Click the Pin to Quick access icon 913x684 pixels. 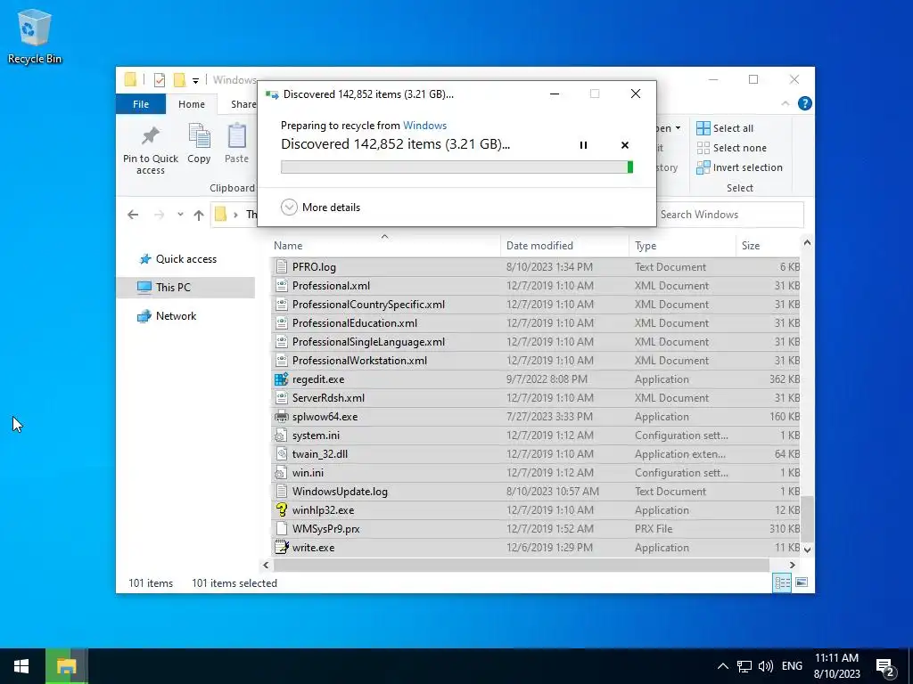point(150,136)
